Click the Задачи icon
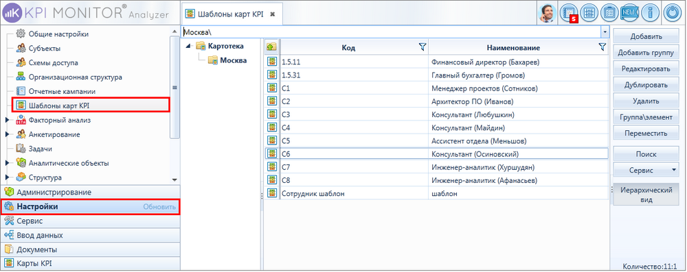This screenshot has height=272, width=687. click(x=21, y=149)
